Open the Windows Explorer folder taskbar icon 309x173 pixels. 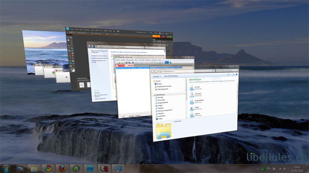34,168
